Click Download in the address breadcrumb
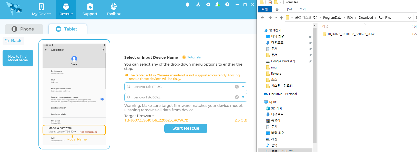This screenshot has height=152, width=417. tap(366, 18)
